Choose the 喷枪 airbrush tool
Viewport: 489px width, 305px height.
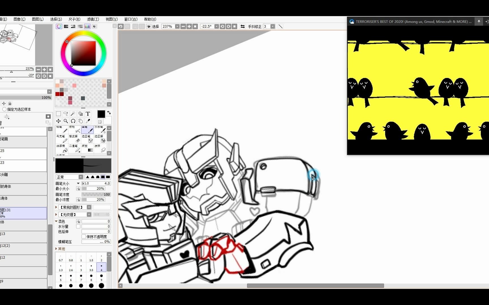pos(75,129)
